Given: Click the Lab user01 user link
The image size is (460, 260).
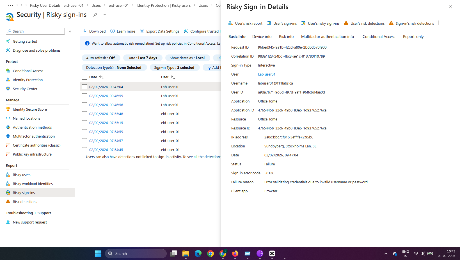Looking at the screenshot, I should 267,74.
